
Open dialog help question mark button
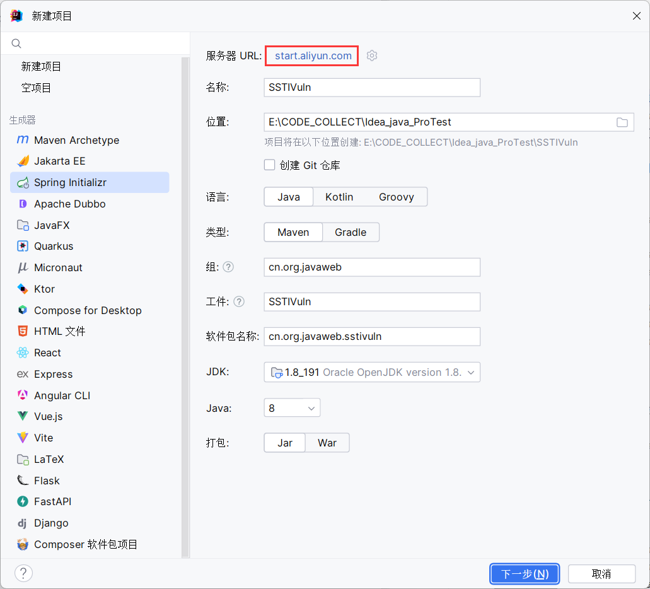point(23,573)
